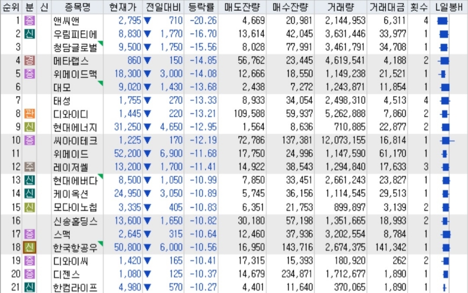Click the 신 badge in 현대에너지 row
This screenshot has height=293, width=468.
pos(29,127)
